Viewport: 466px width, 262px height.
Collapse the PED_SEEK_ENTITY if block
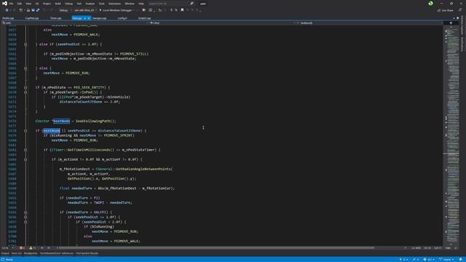25,87
